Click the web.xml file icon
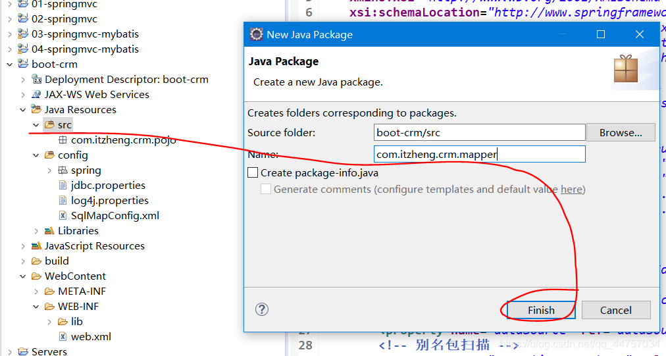666x356 pixels. coord(63,336)
